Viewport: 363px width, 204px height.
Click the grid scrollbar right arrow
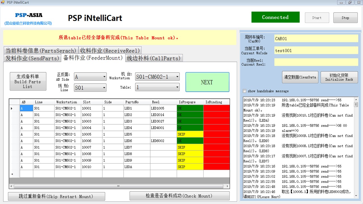point(227,186)
